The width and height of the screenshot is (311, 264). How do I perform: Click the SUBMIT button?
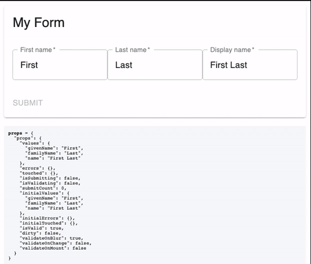[28, 103]
